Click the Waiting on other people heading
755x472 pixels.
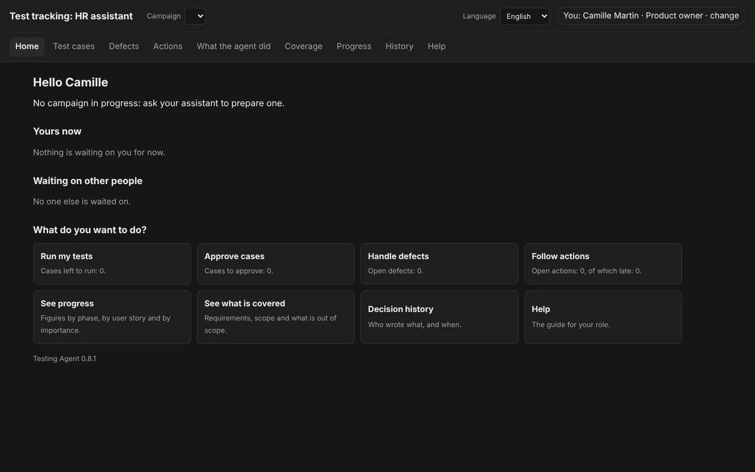click(88, 181)
